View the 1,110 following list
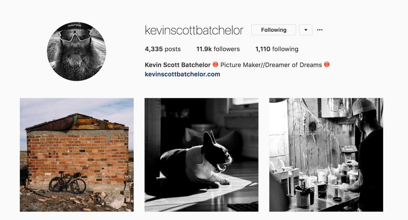408x220 pixels. coord(277,49)
